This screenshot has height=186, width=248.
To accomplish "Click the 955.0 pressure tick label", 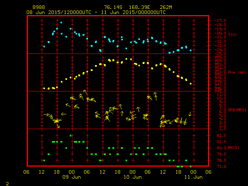I will click(x=220, y=57).
